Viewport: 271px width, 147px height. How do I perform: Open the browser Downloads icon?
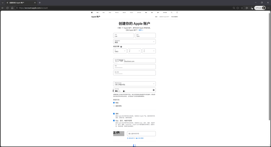point(251,8)
